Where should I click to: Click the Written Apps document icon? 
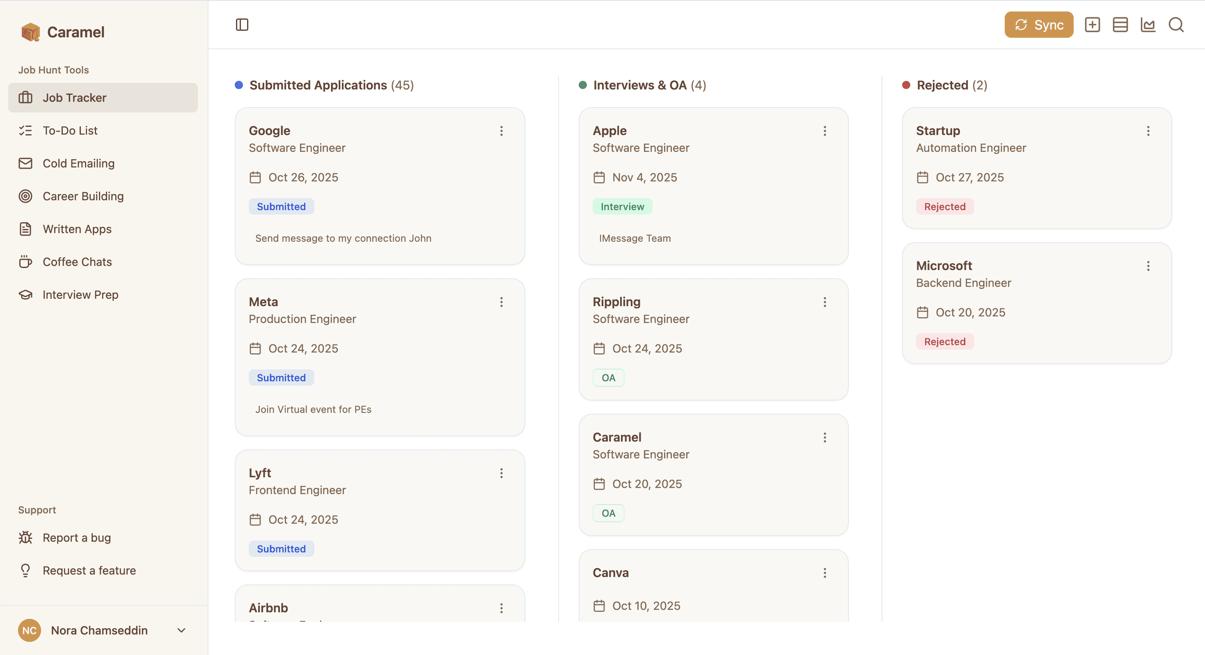[25, 229]
